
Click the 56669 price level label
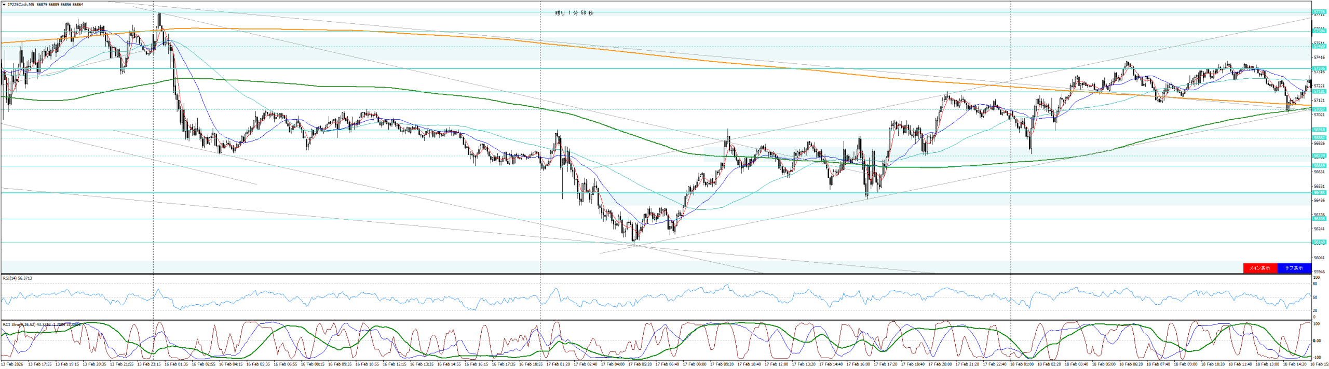(x=1319, y=166)
